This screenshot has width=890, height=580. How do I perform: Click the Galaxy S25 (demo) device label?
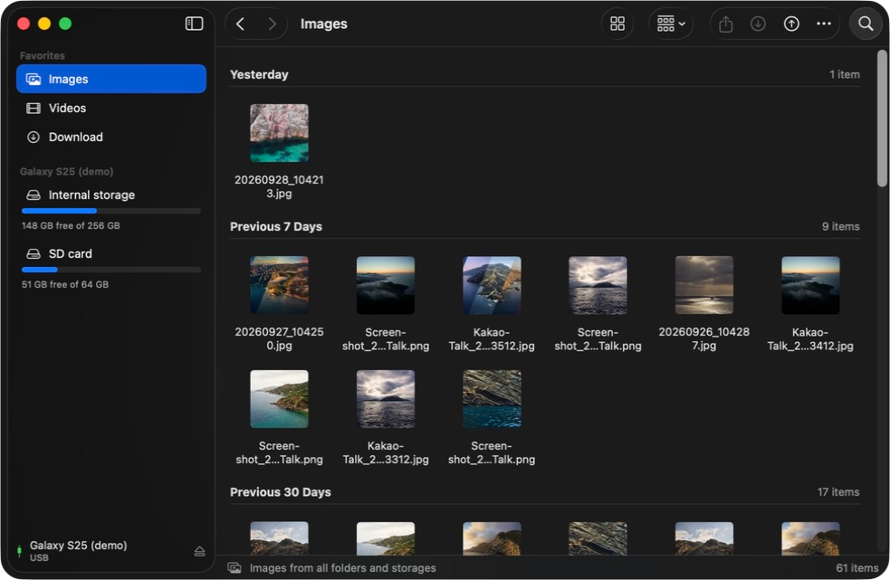coord(79,546)
